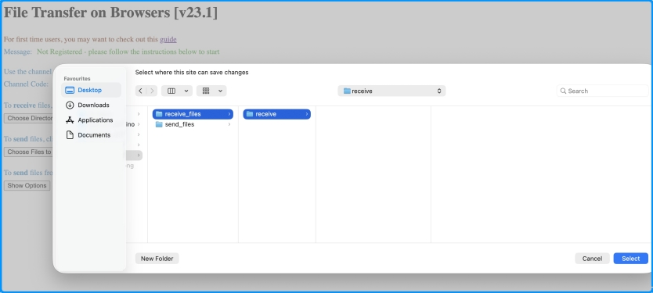
Task: Click the 'Favourites' sidebar heading
Action: click(77, 79)
